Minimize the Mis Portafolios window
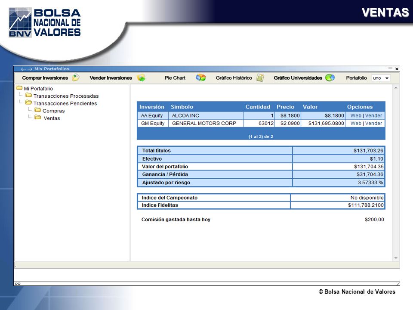The height and width of the screenshot is (310, 413). [x=390, y=68]
